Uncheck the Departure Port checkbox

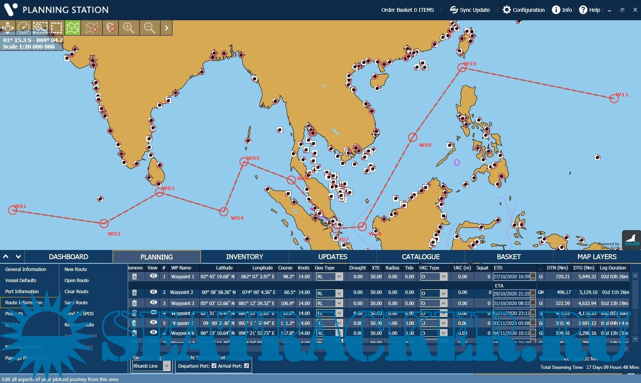pos(214,366)
